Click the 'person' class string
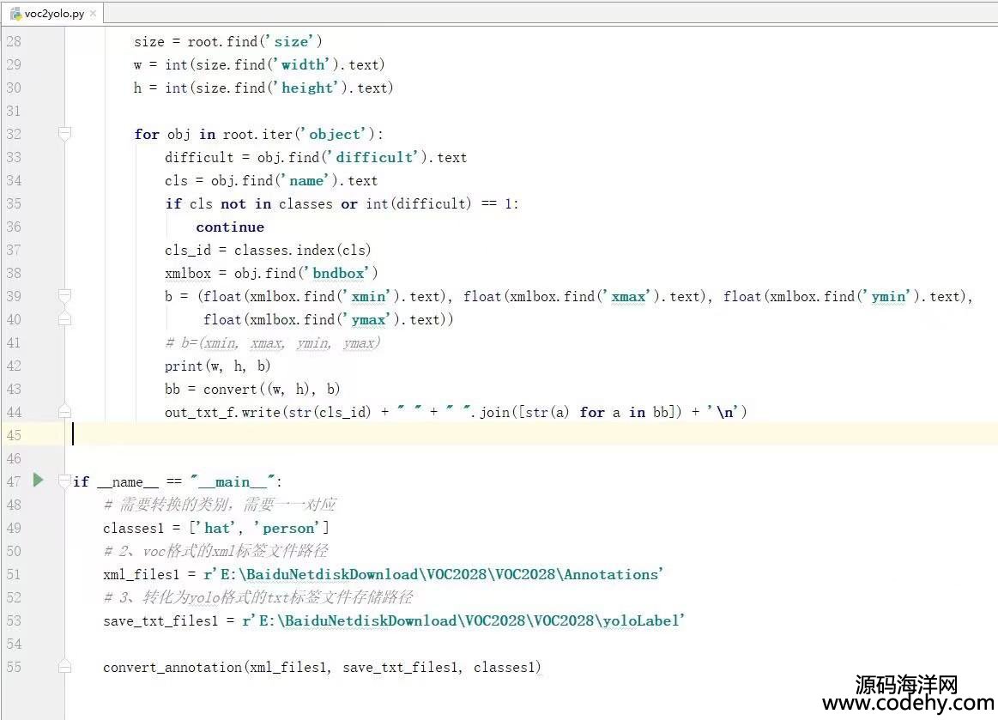 click(x=287, y=528)
